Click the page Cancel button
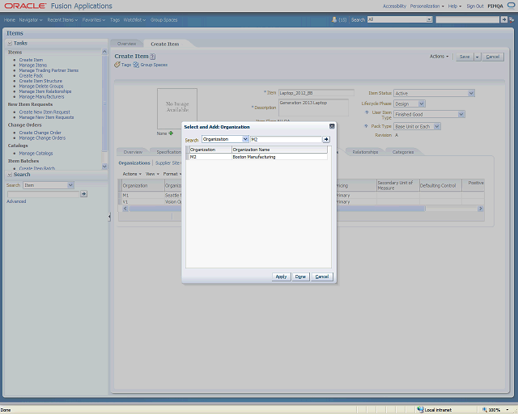This screenshot has height=414, width=518. [x=493, y=57]
